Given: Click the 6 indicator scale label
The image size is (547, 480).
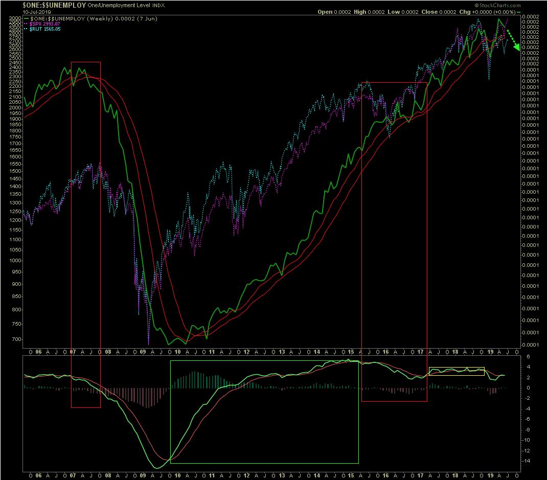Looking at the screenshot, I should point(528,356).
